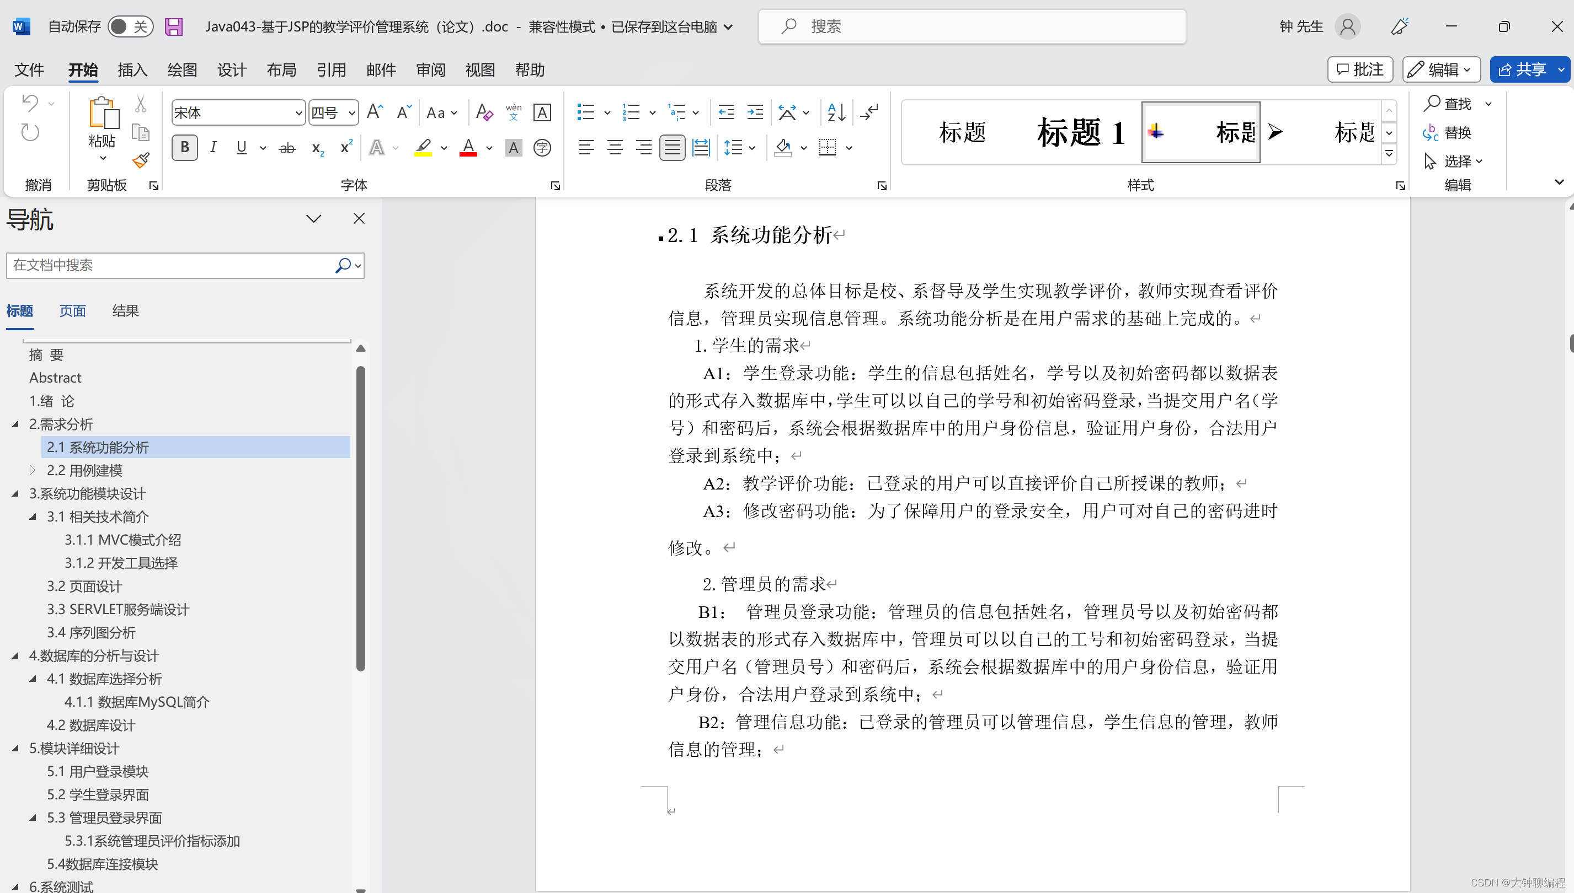
Task: Select the red font color swatch
Action: click(468, 147)
